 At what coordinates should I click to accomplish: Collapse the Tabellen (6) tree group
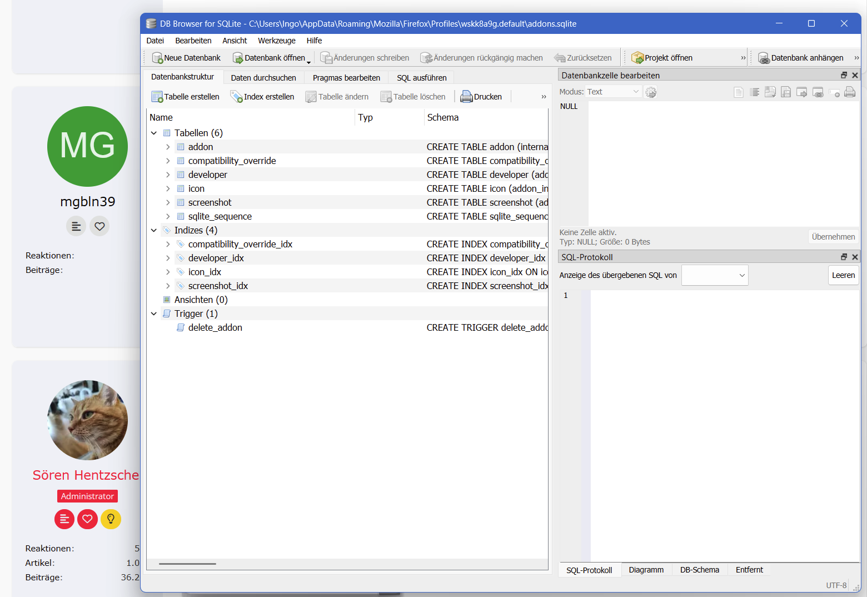click(x=154, y=133)
